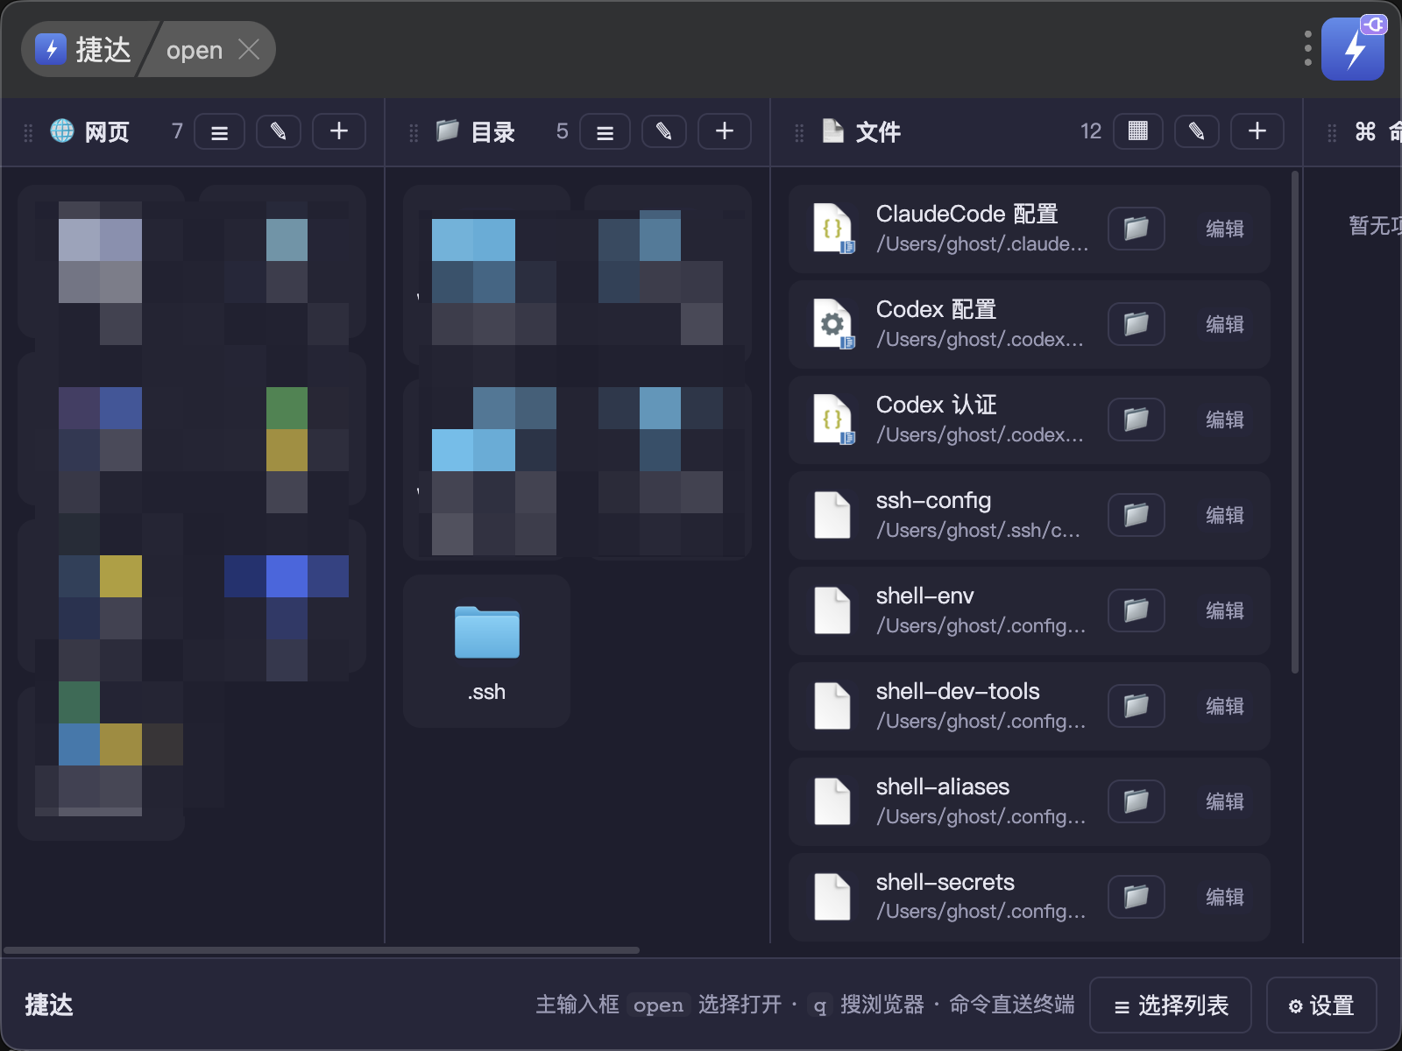Image resolution: width=1402 pixels, height=1051 pixels.
Task: Reveal Codex 配置 in folder
Action: [x=1136, y=324]
